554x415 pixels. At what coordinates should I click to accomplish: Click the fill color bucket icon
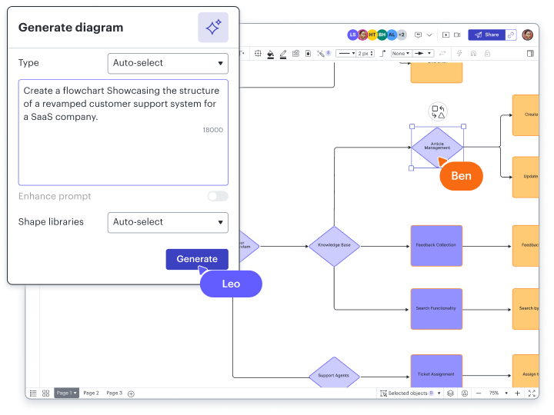tap(270, 54)
